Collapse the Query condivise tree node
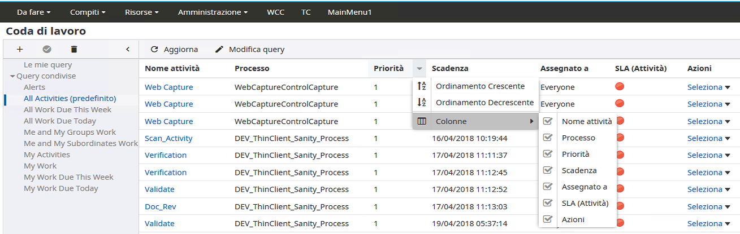Screen dimensions: 740x234 [12, 76]
